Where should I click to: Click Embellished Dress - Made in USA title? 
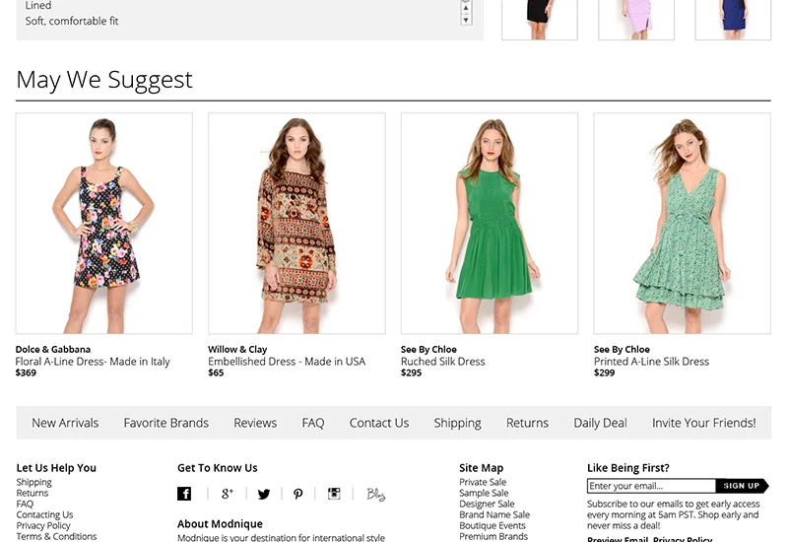[x=287, y=362]
